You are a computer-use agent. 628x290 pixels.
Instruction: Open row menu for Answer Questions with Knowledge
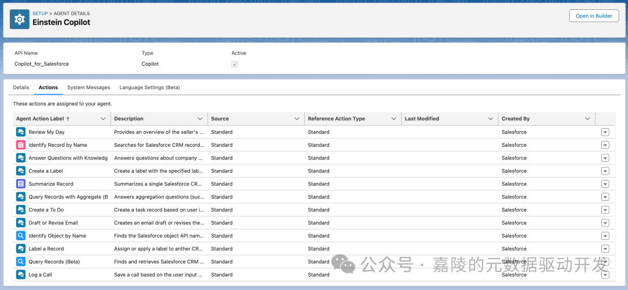605,158
